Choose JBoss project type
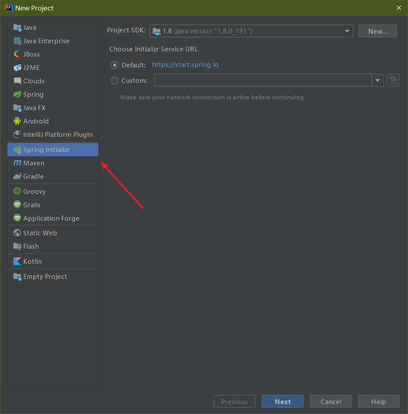 (53, 54)
